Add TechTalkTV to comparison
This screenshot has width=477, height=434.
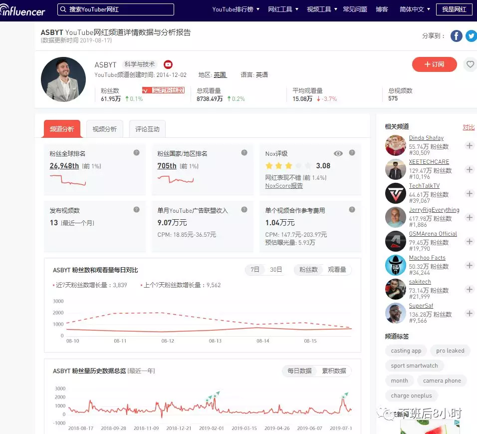[x=470, y=194]
